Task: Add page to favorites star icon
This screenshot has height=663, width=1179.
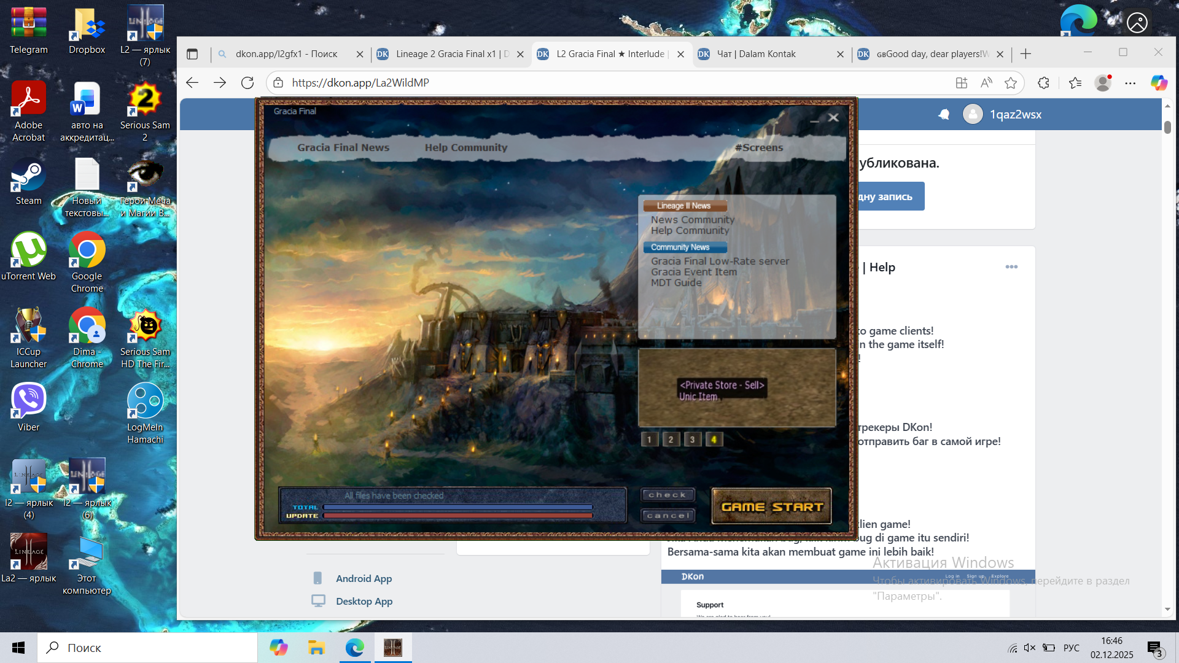Action: (1010, 83)
